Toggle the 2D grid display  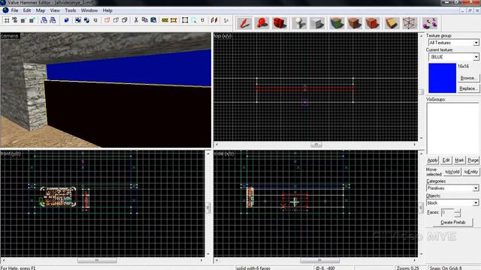(x=7, y=20)
